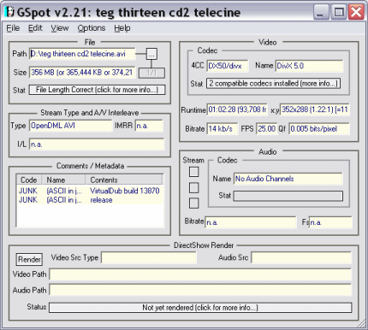
Task: Select the JUNK row with 'release'
Action: [x=90, y=200]
